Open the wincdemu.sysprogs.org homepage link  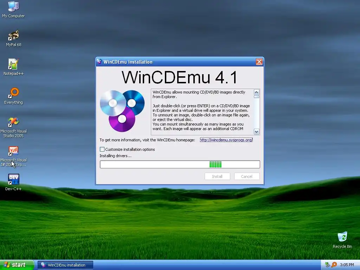pos(226,140)
